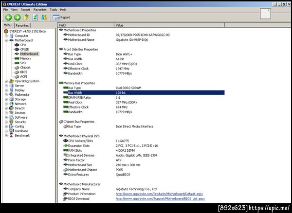Open the Report toolbar button

coord(61,18)
